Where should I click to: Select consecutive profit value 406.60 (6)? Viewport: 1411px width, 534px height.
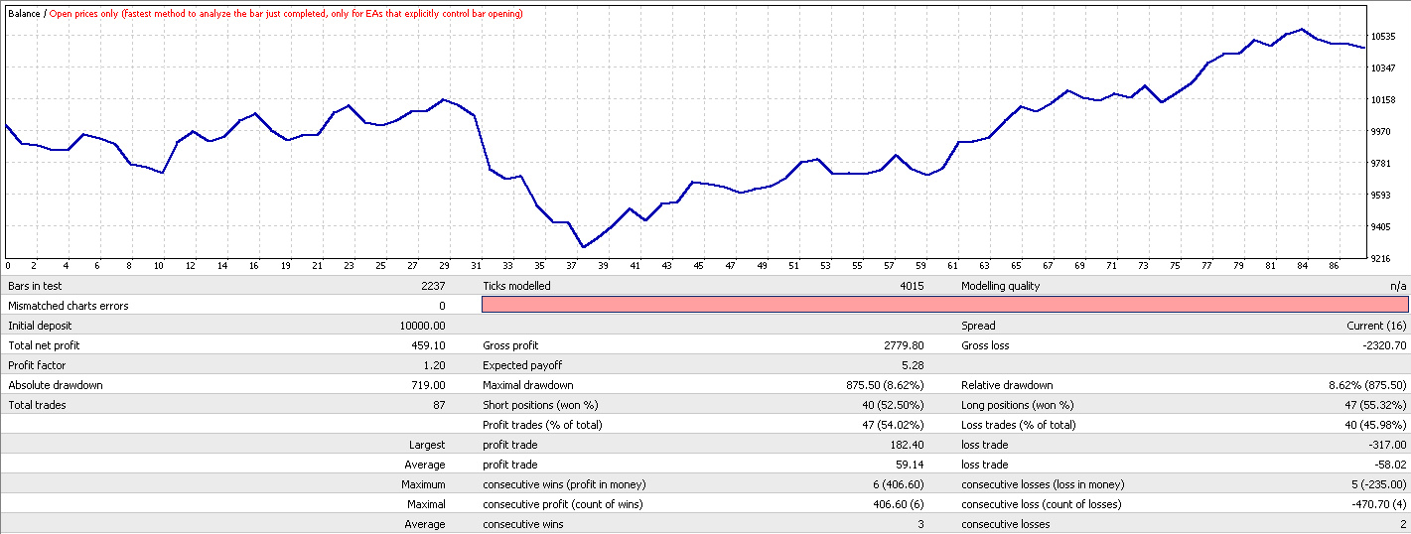point(898,504)
